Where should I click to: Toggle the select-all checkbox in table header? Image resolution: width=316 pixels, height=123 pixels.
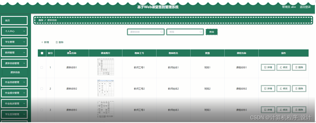pos(42,53)
